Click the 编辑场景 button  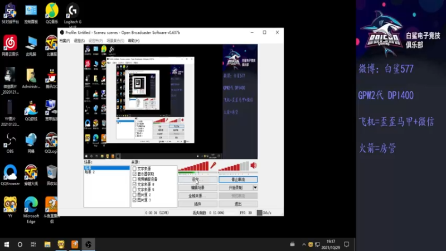[x=198, y=187]
